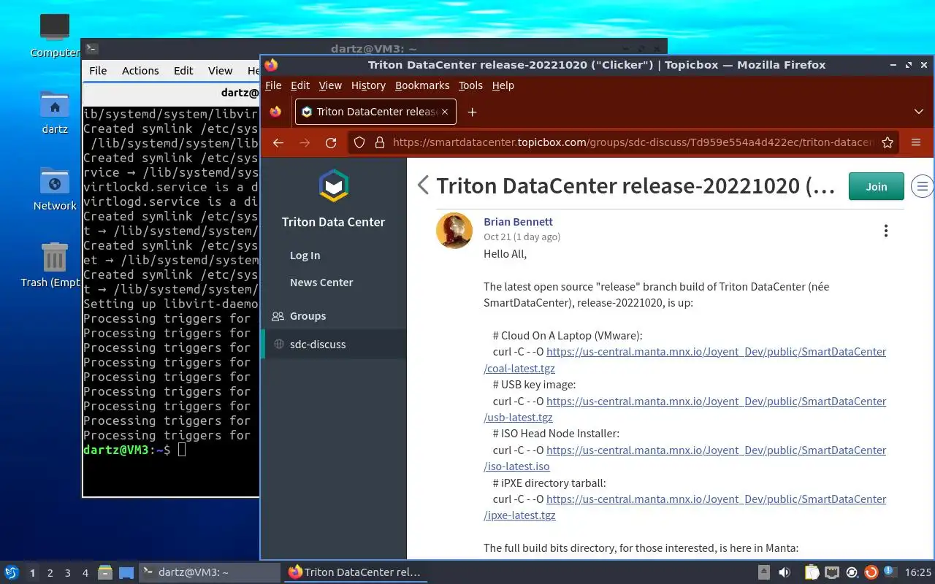The image size is (935, 584).
Task: Click the back chevron beside the thread title
Action: pyautogui.click(x=423, y=185)
